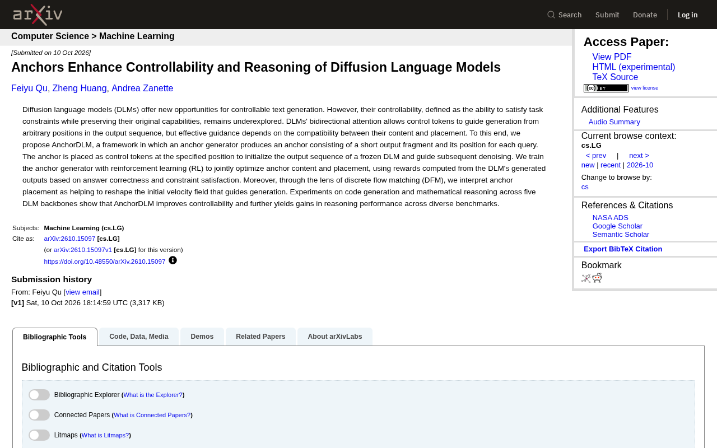
Task: Click the Log in link
Action: 688,15
